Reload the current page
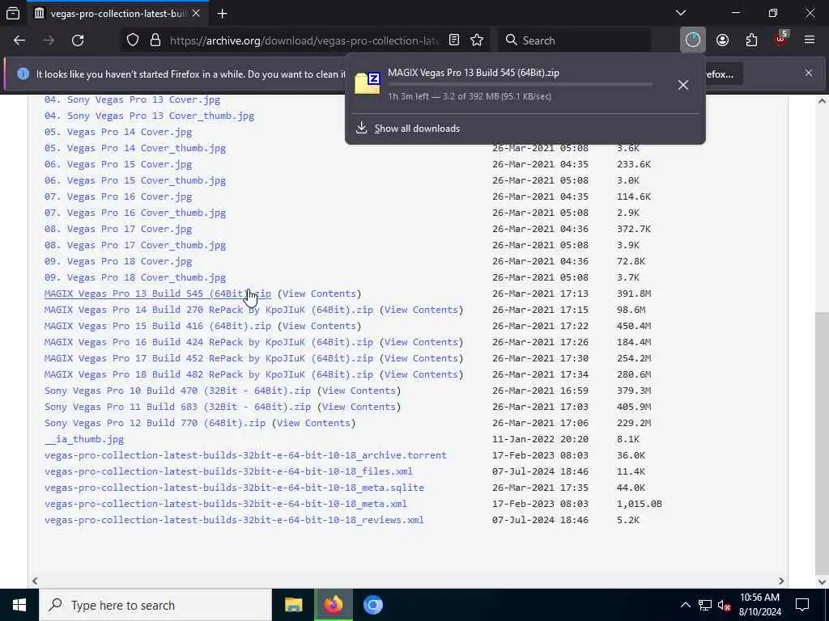Image resolution: width=829 pixels, height=621 pixels. point(78,40)
